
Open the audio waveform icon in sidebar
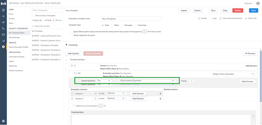(x=3, y=16)
